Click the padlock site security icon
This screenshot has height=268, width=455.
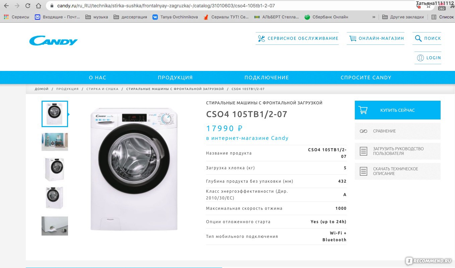point(52,6)
